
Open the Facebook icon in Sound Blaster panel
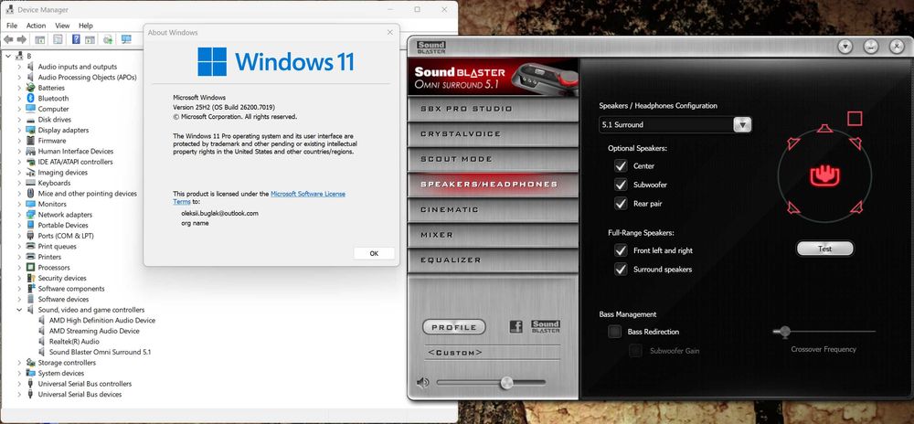[x=515, y=327]
